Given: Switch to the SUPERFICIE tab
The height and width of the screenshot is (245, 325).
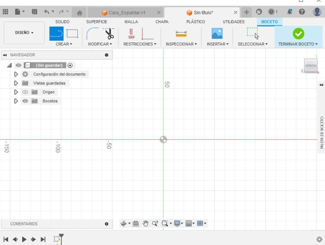Looking at the screenshot, I should pyautogui.click(x=96, y=22).
